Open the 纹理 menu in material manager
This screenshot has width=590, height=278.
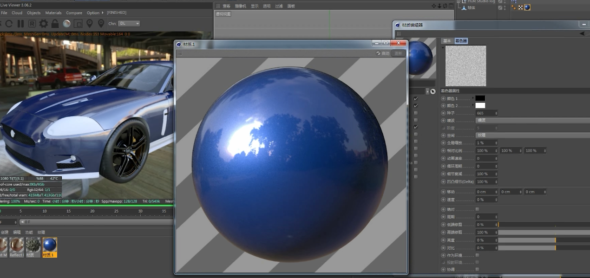coord(41,232)
